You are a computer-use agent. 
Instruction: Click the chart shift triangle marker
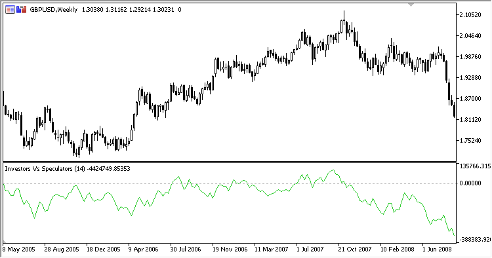pyautogui.click(x=411, y=5)
